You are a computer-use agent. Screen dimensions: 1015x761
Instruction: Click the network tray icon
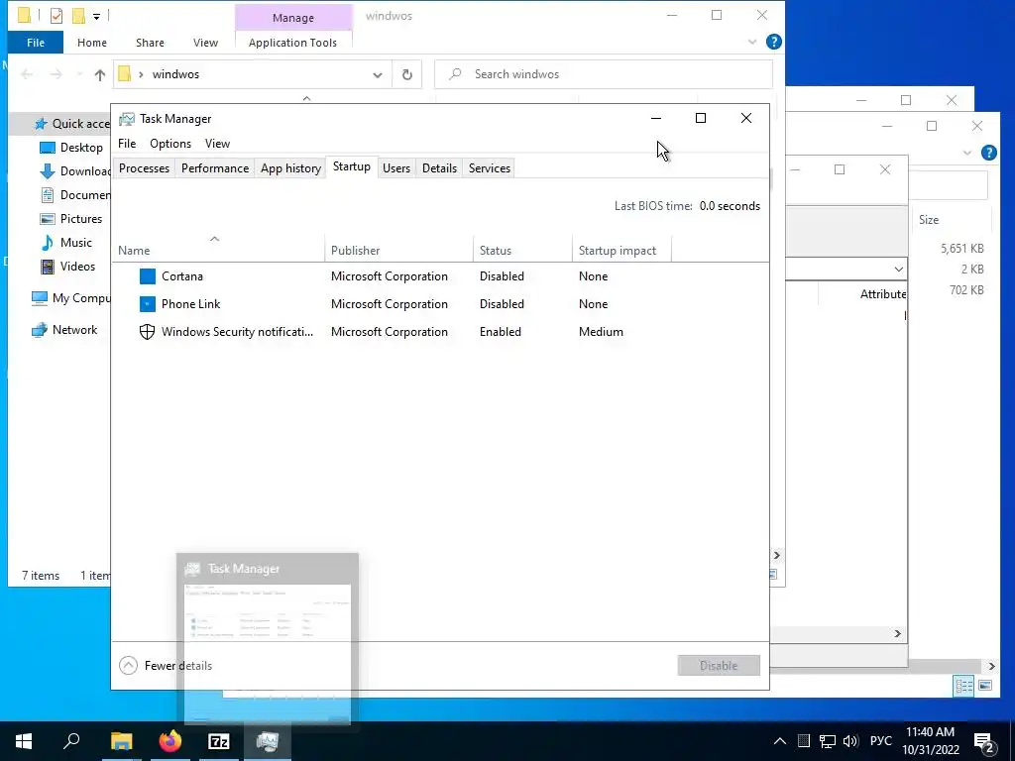[x=828, y=741]
